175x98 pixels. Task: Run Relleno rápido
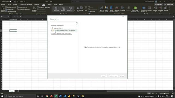point(106,9)
